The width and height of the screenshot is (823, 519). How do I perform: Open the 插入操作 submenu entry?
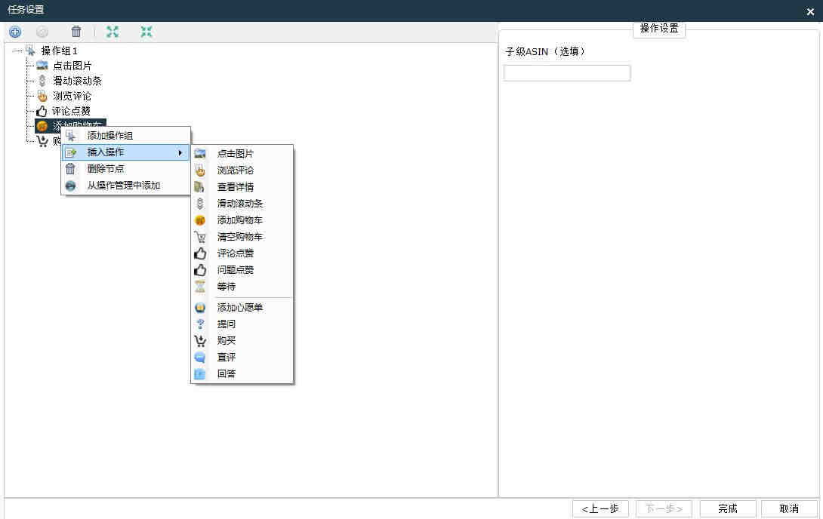click(125, 152)
